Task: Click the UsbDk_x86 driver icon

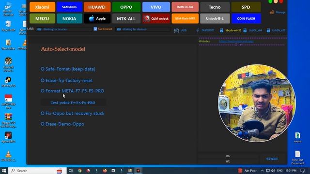Action: pos(268,30)
